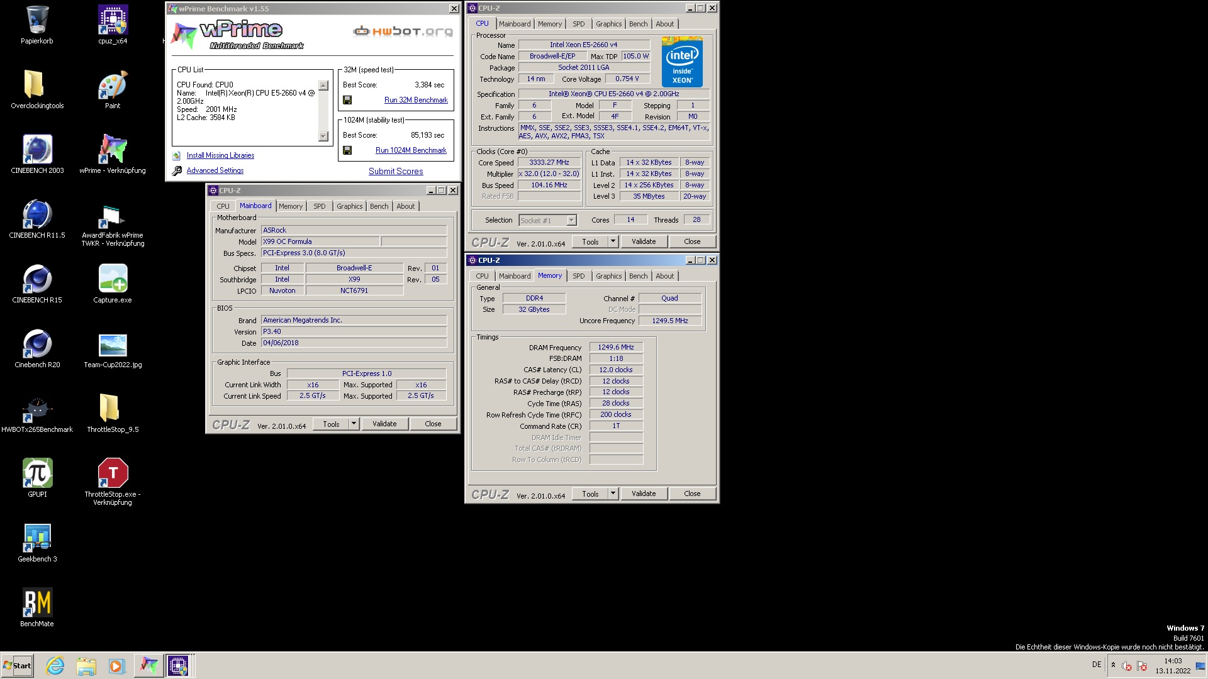1208x679 pixels.
Task: Click Tools button in Memory CPU-Z window
Action: click(590, 494)
